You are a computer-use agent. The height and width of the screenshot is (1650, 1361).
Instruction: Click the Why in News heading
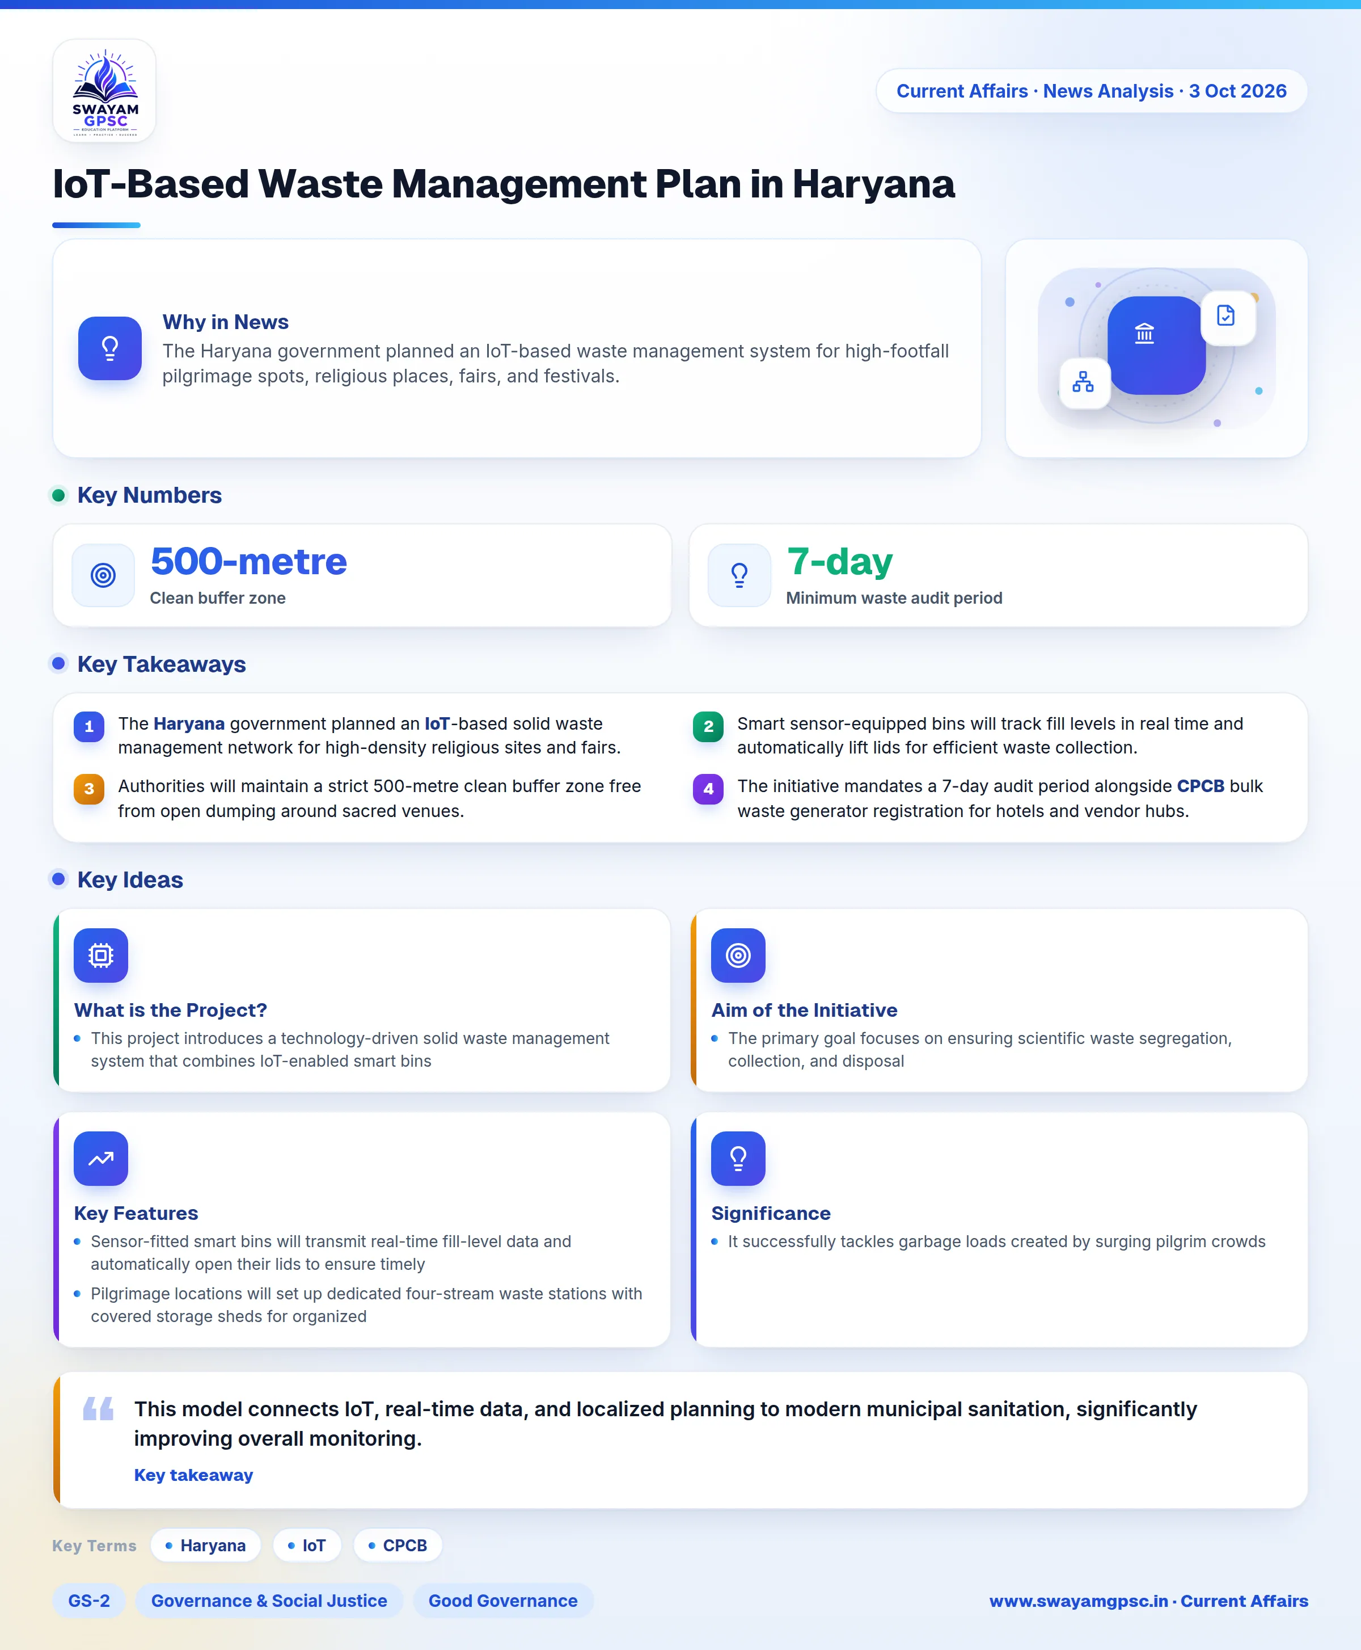point(226,322)
